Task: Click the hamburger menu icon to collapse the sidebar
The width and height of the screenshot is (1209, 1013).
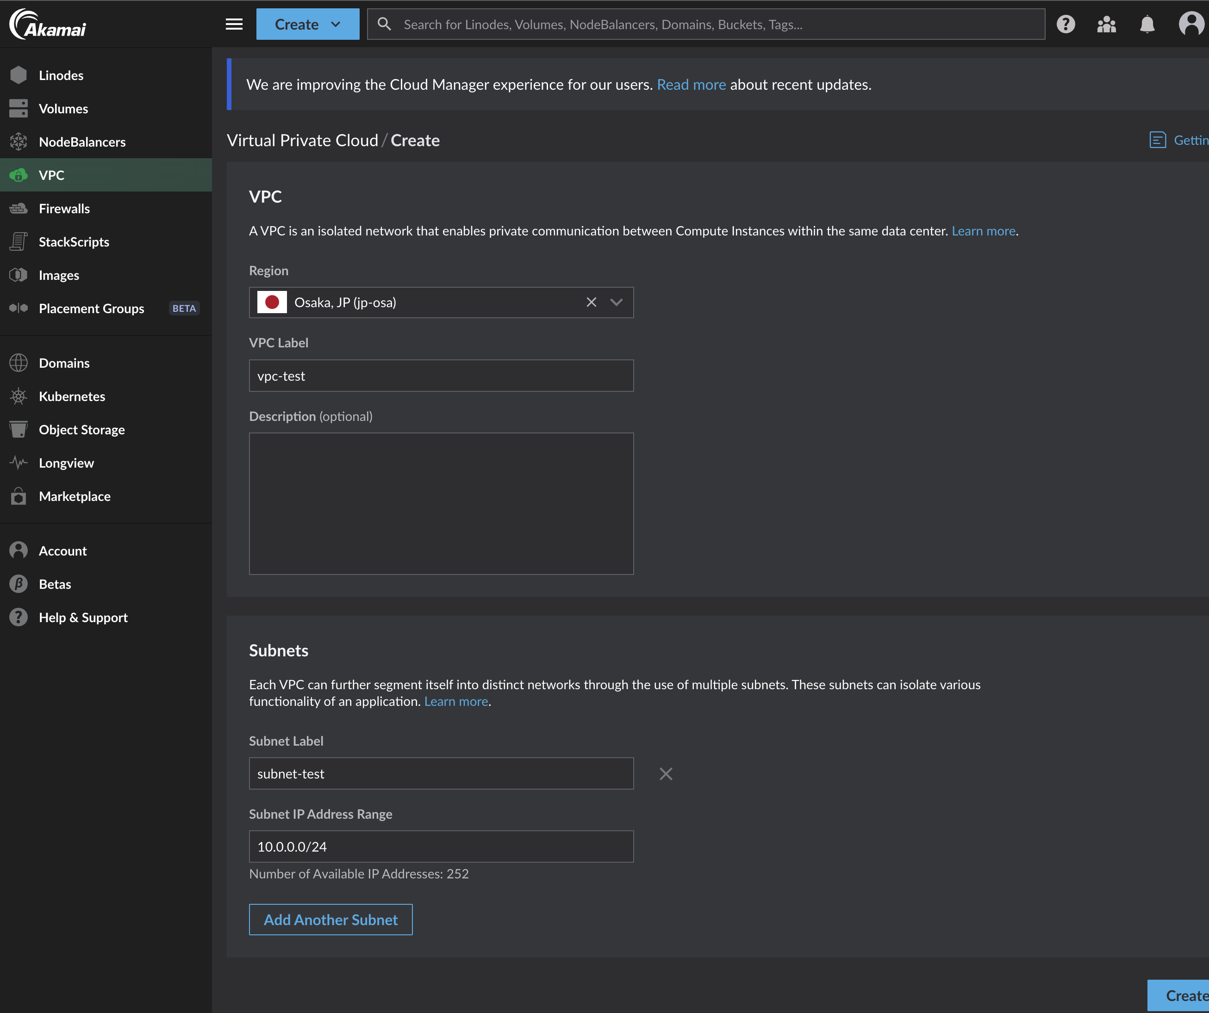Action: (234, 24)
